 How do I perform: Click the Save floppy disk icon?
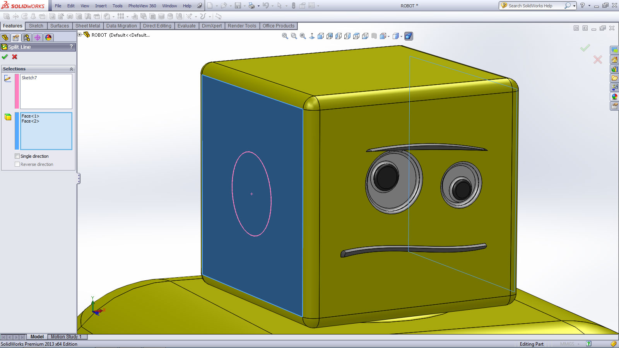tap(238, 5)
